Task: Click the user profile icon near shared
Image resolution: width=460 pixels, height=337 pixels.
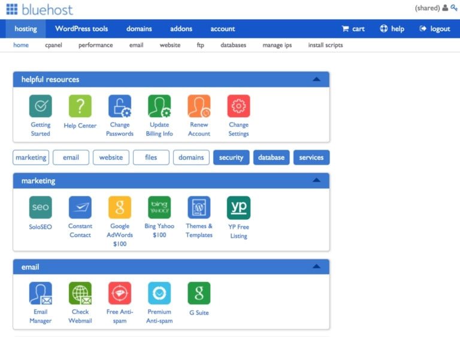Action: pos(445,8)
